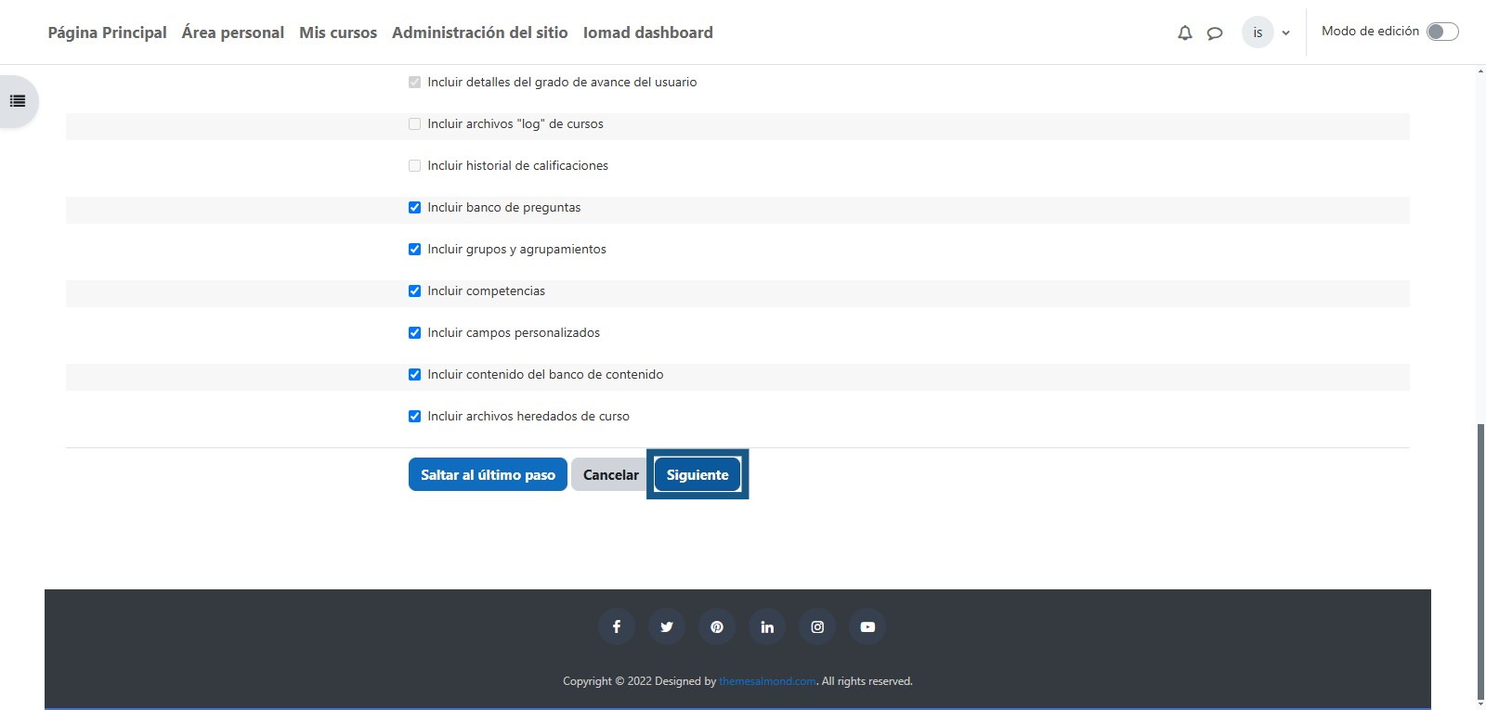Image resolution: width=1486 pixels, height=710 pixels.
Task: Click the vertical page scrollbar
Action: click(1480, 557)
